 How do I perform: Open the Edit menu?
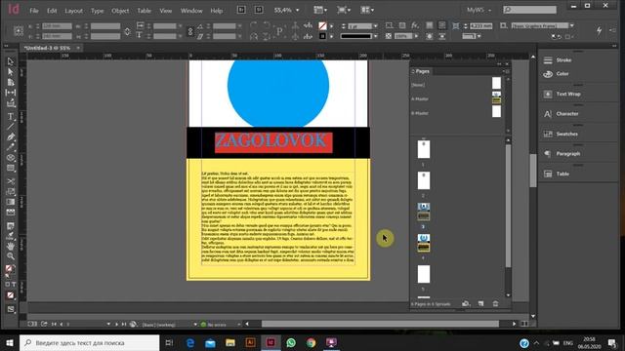tap(52, 11)
